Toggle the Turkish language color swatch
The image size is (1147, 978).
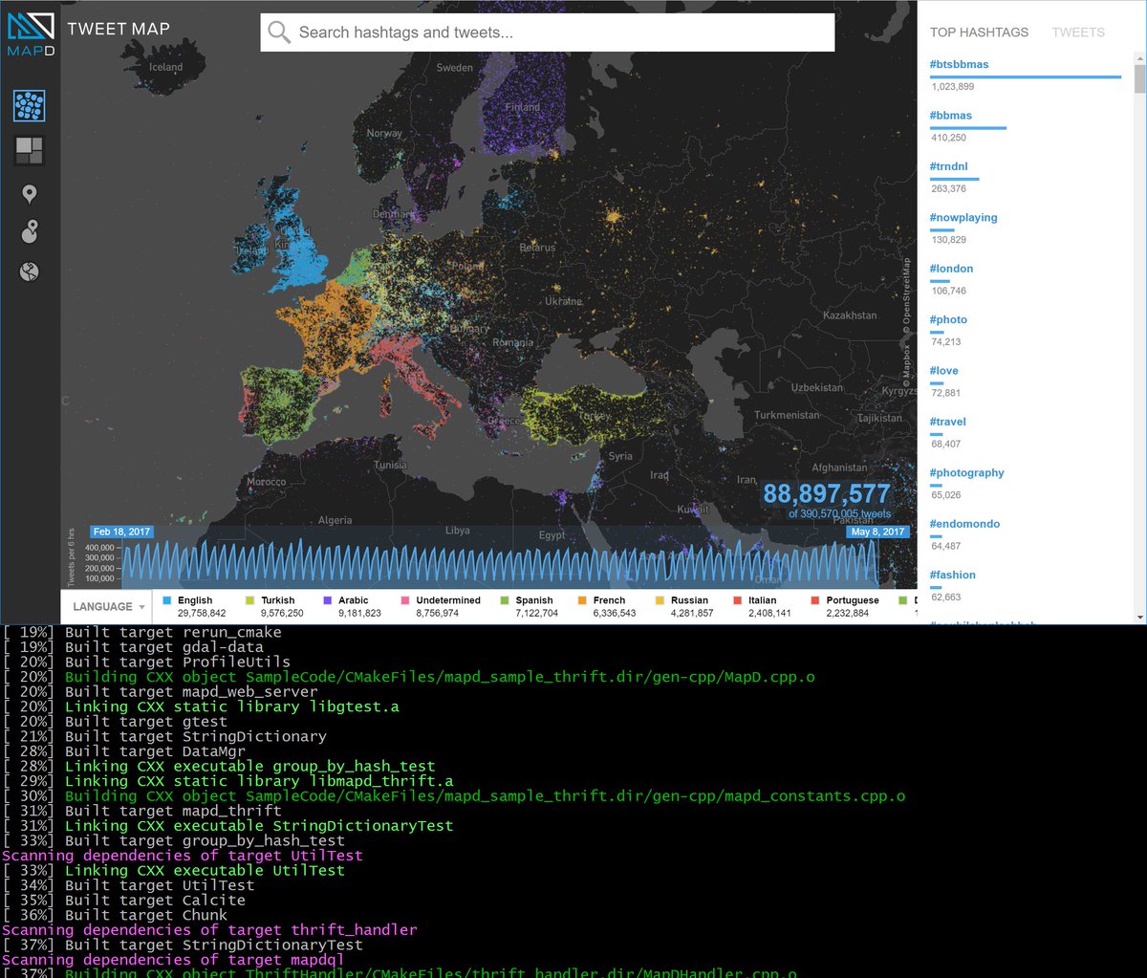(250, 600)
